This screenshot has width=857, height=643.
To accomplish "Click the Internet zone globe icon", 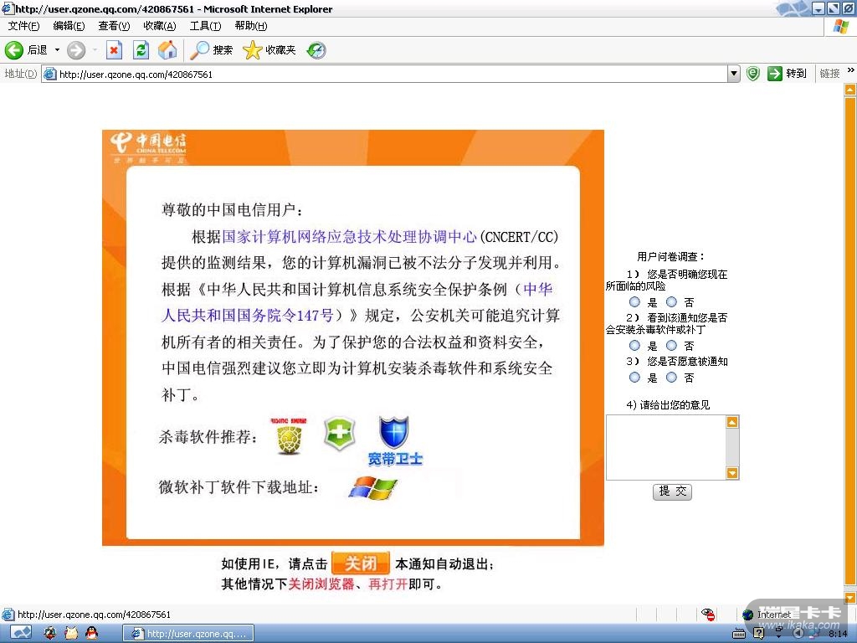I will pos(748,615).
